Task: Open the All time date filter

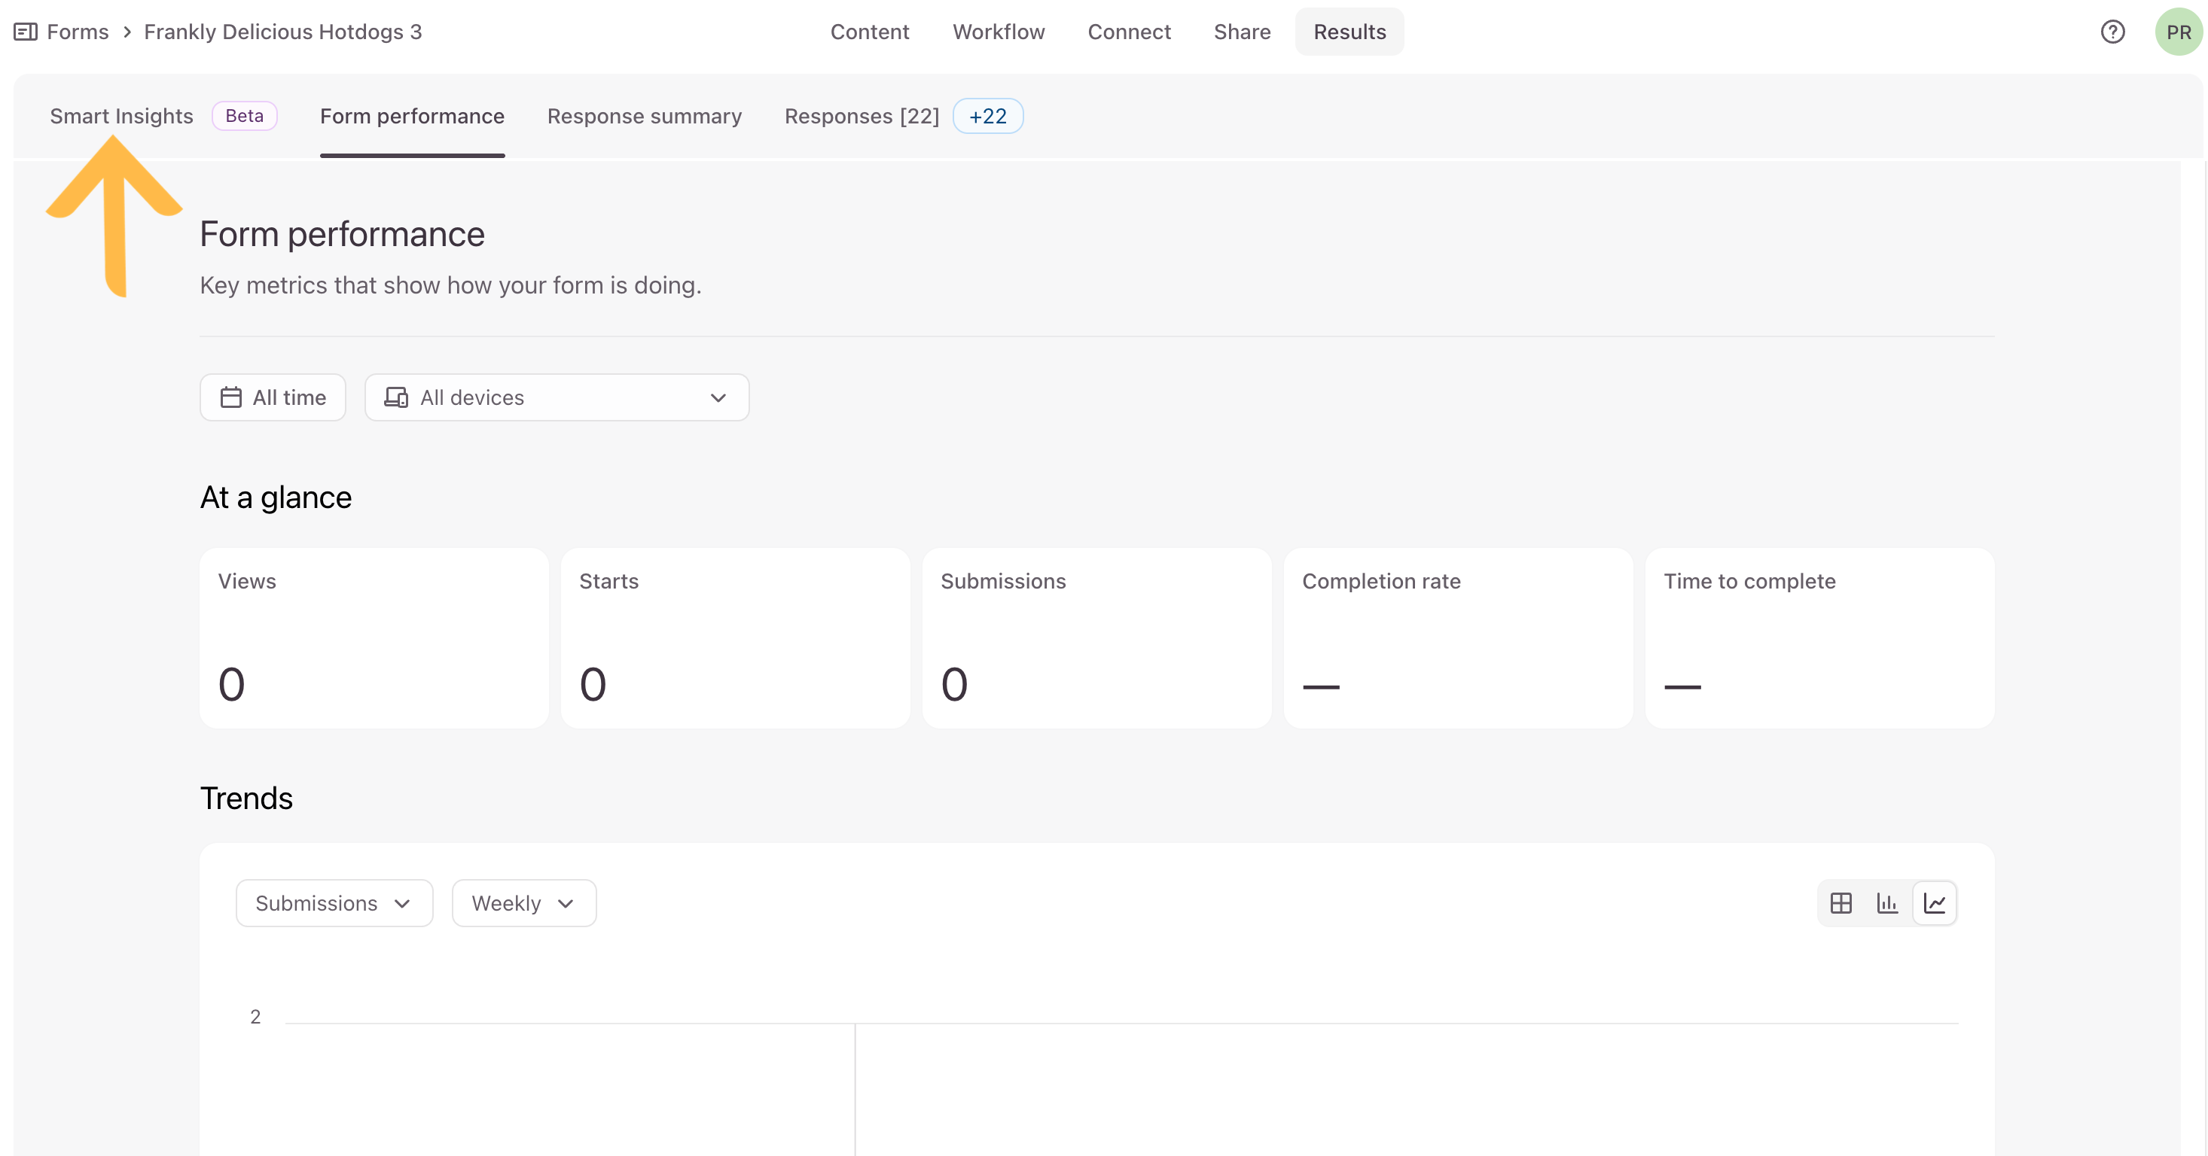Action: [x=273, y=397]
